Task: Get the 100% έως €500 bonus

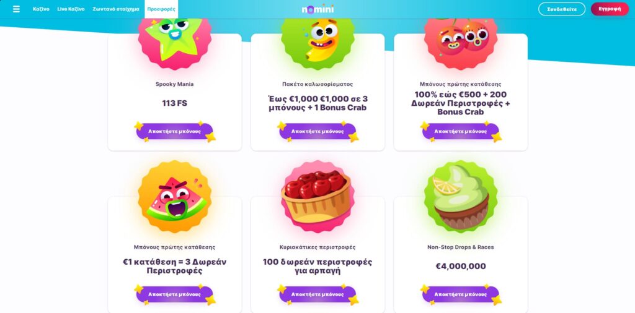Action: click(461, 131)
